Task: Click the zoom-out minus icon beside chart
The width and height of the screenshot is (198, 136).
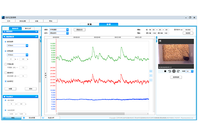Action: (x=151, y=80)
